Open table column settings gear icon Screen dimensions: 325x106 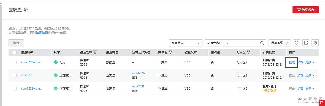(315, 43)
